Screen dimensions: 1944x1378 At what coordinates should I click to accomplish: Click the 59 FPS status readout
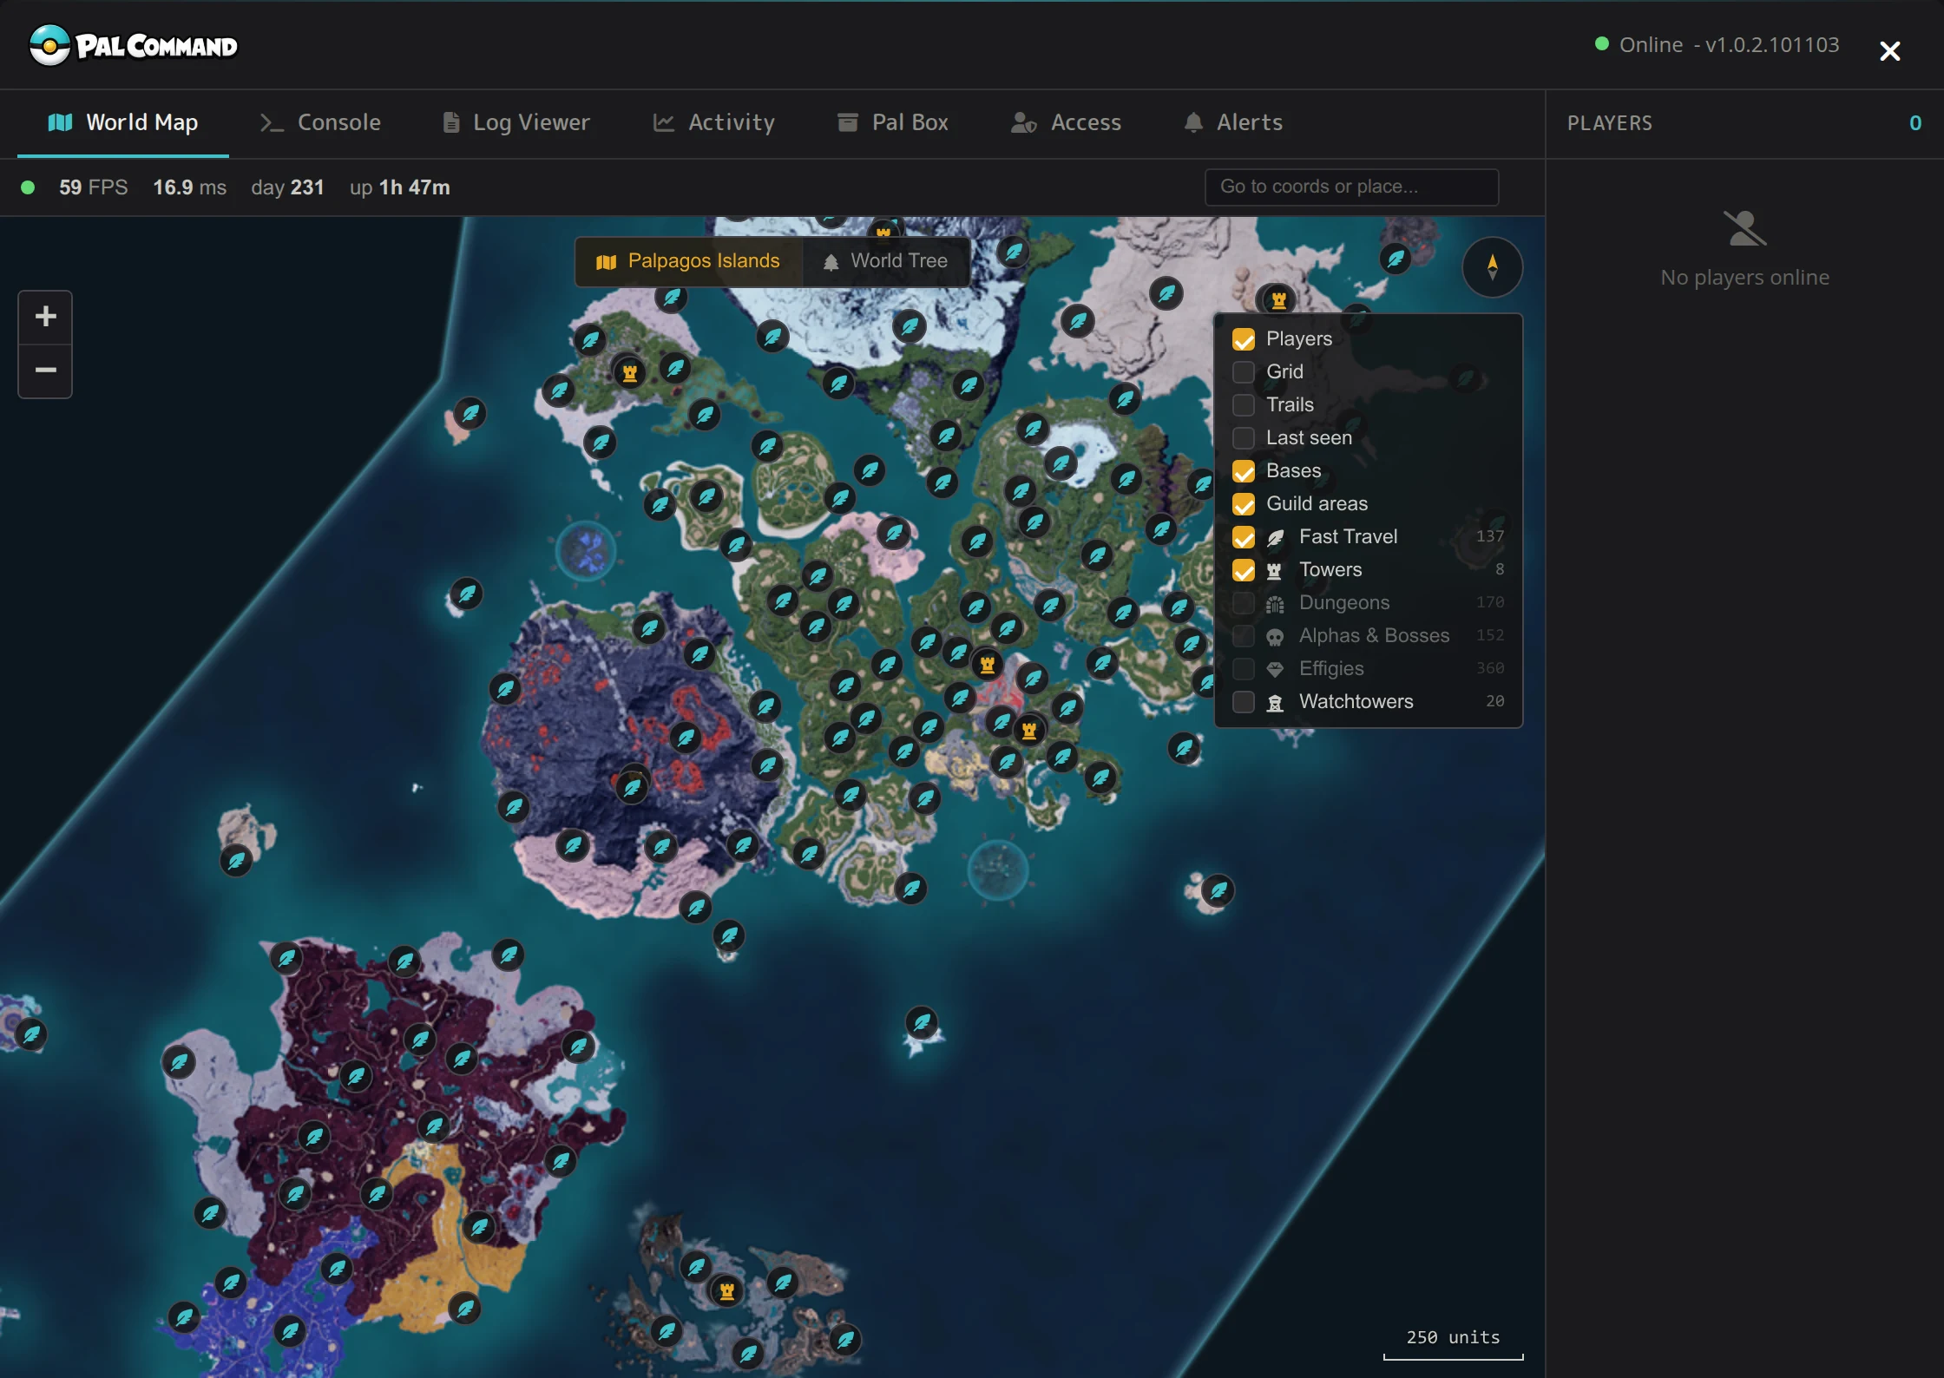93,187
